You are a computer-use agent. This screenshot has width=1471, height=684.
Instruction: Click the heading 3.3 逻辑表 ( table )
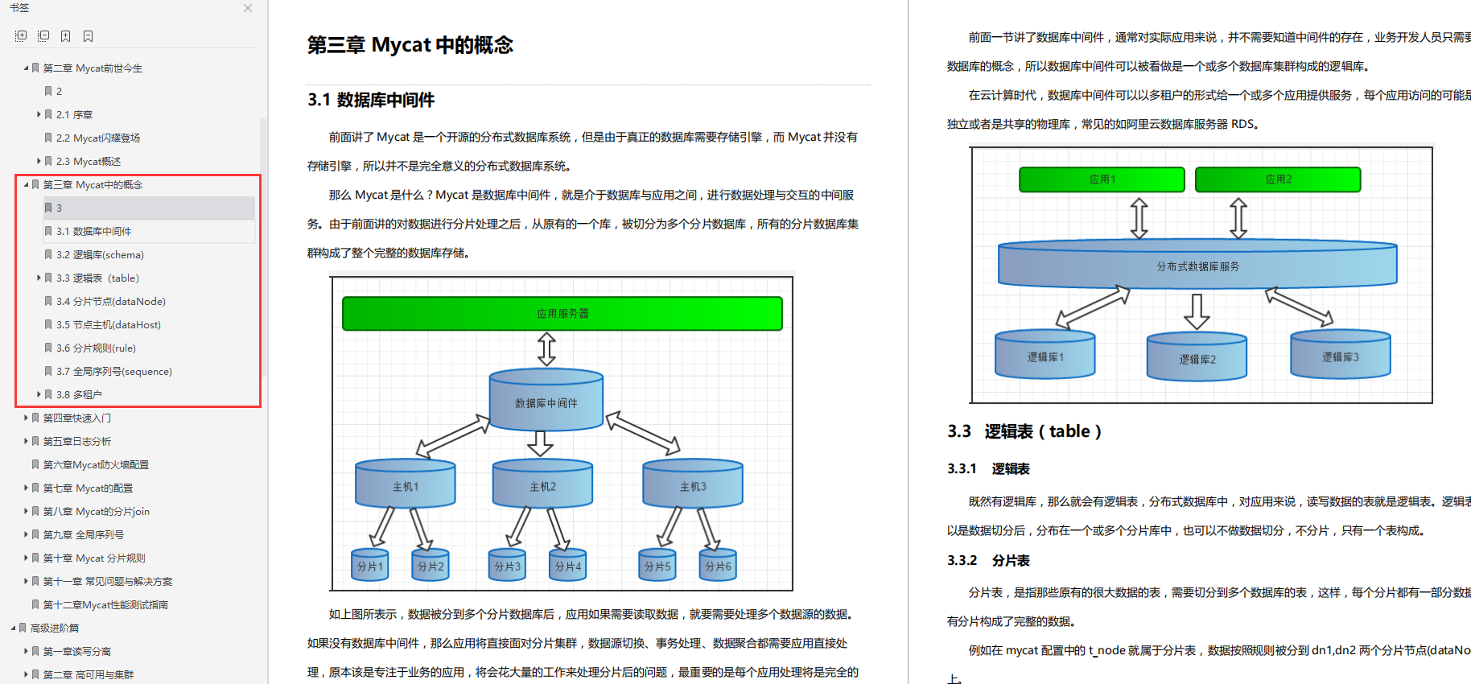tap(1024, 431)
